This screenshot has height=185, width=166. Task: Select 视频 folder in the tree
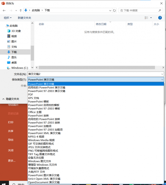coord(14,36)
